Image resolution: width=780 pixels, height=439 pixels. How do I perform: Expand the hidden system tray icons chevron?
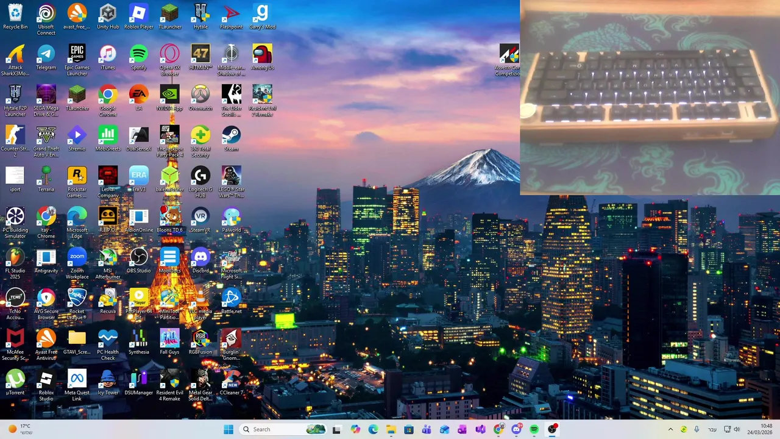pos(670,429)
